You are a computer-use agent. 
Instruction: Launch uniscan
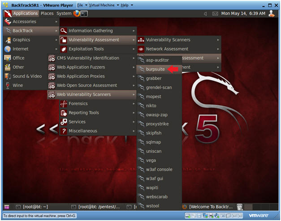(159, 151)
